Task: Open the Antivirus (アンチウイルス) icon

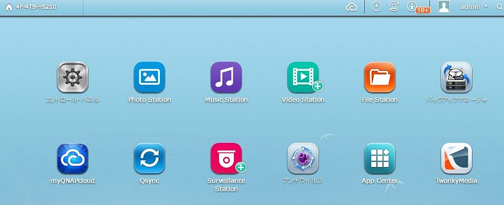Action: coord(303,158)
